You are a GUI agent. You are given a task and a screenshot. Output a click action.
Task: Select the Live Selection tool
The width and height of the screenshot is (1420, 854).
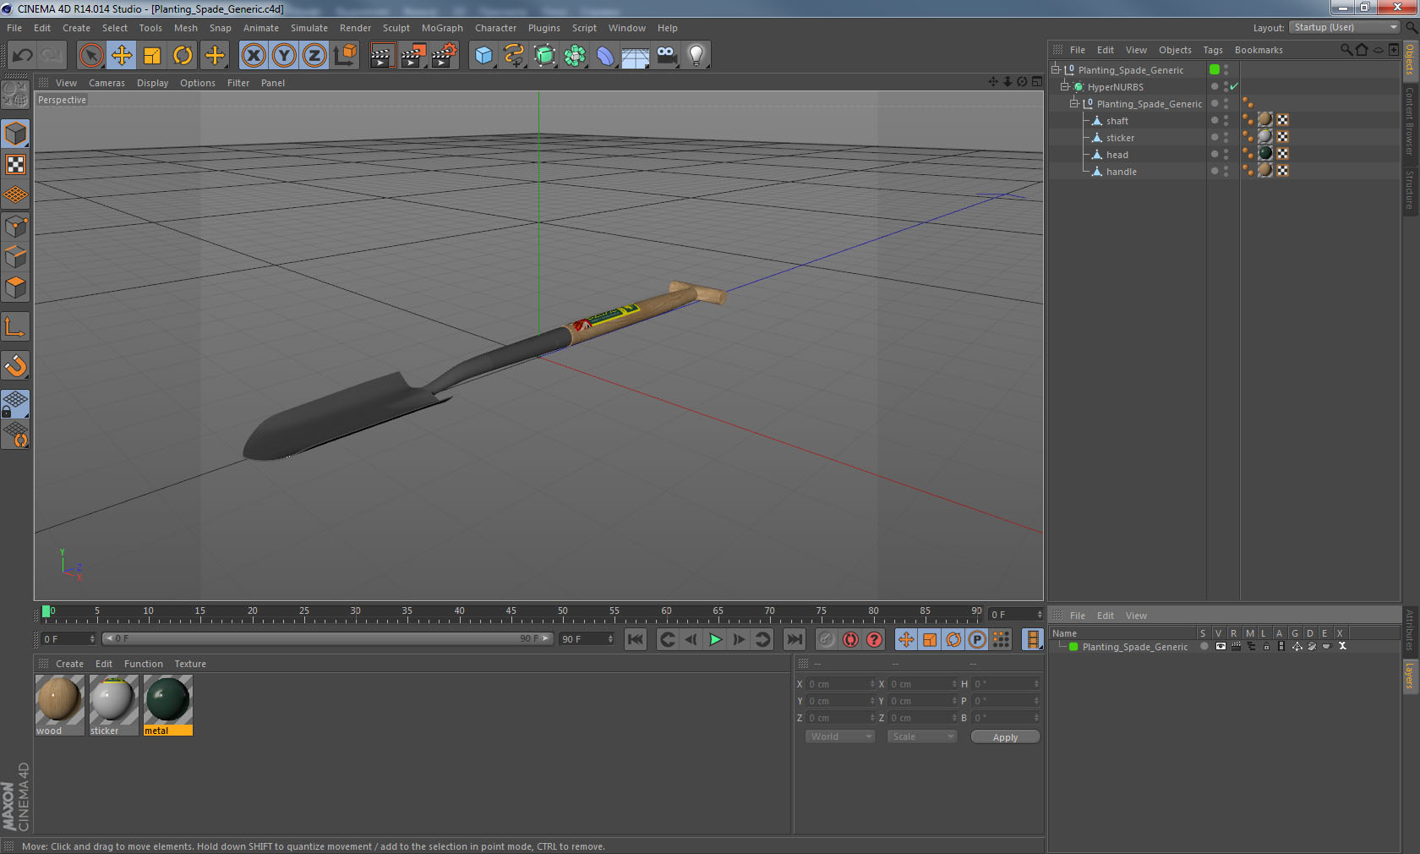coord(90,56)
